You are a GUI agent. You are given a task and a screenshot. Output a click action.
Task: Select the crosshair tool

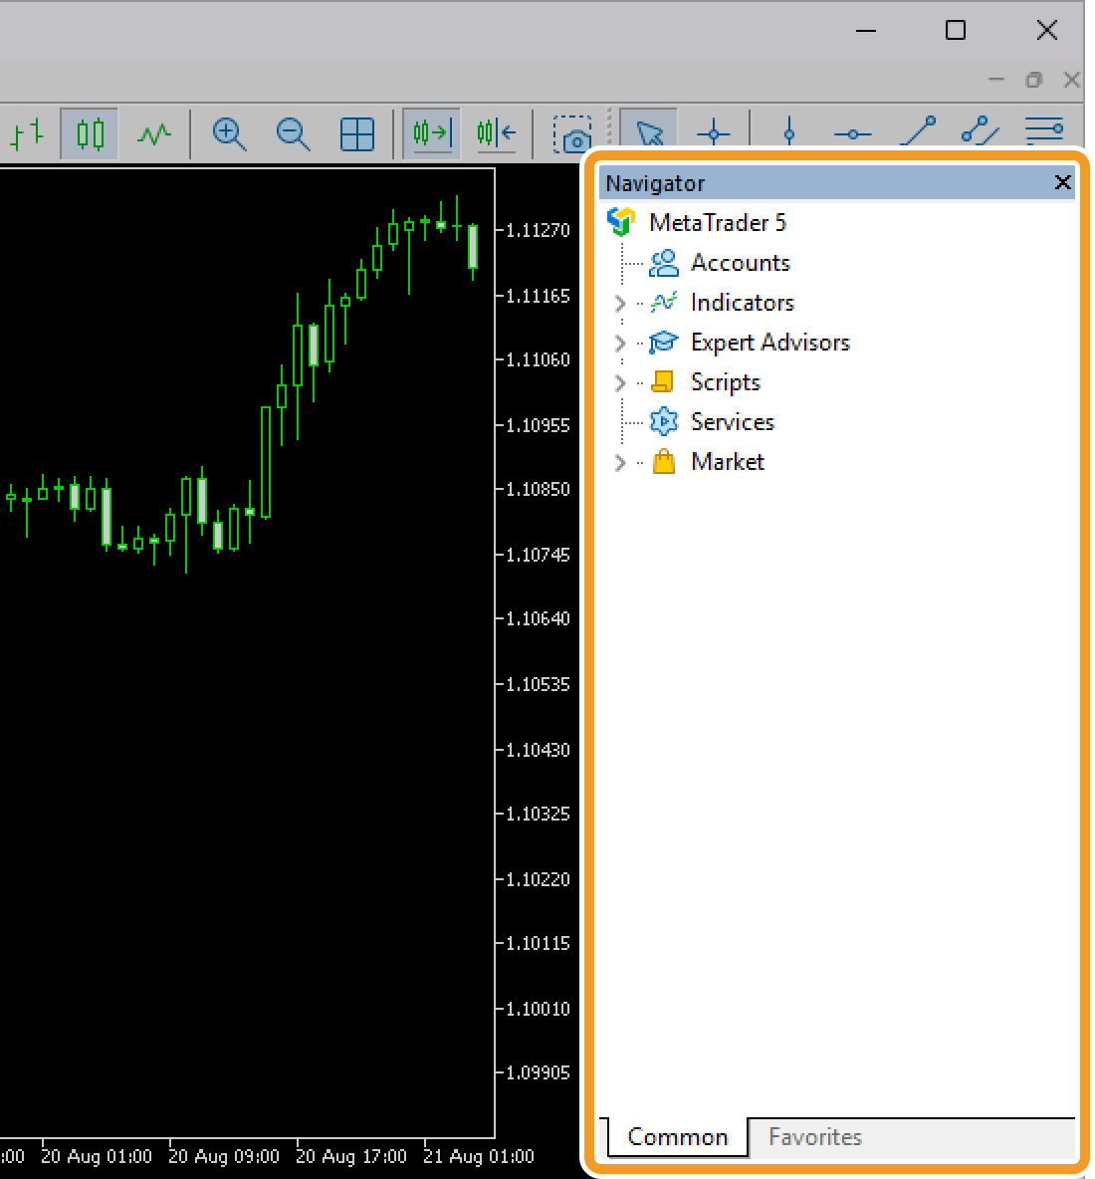point(714,133)
